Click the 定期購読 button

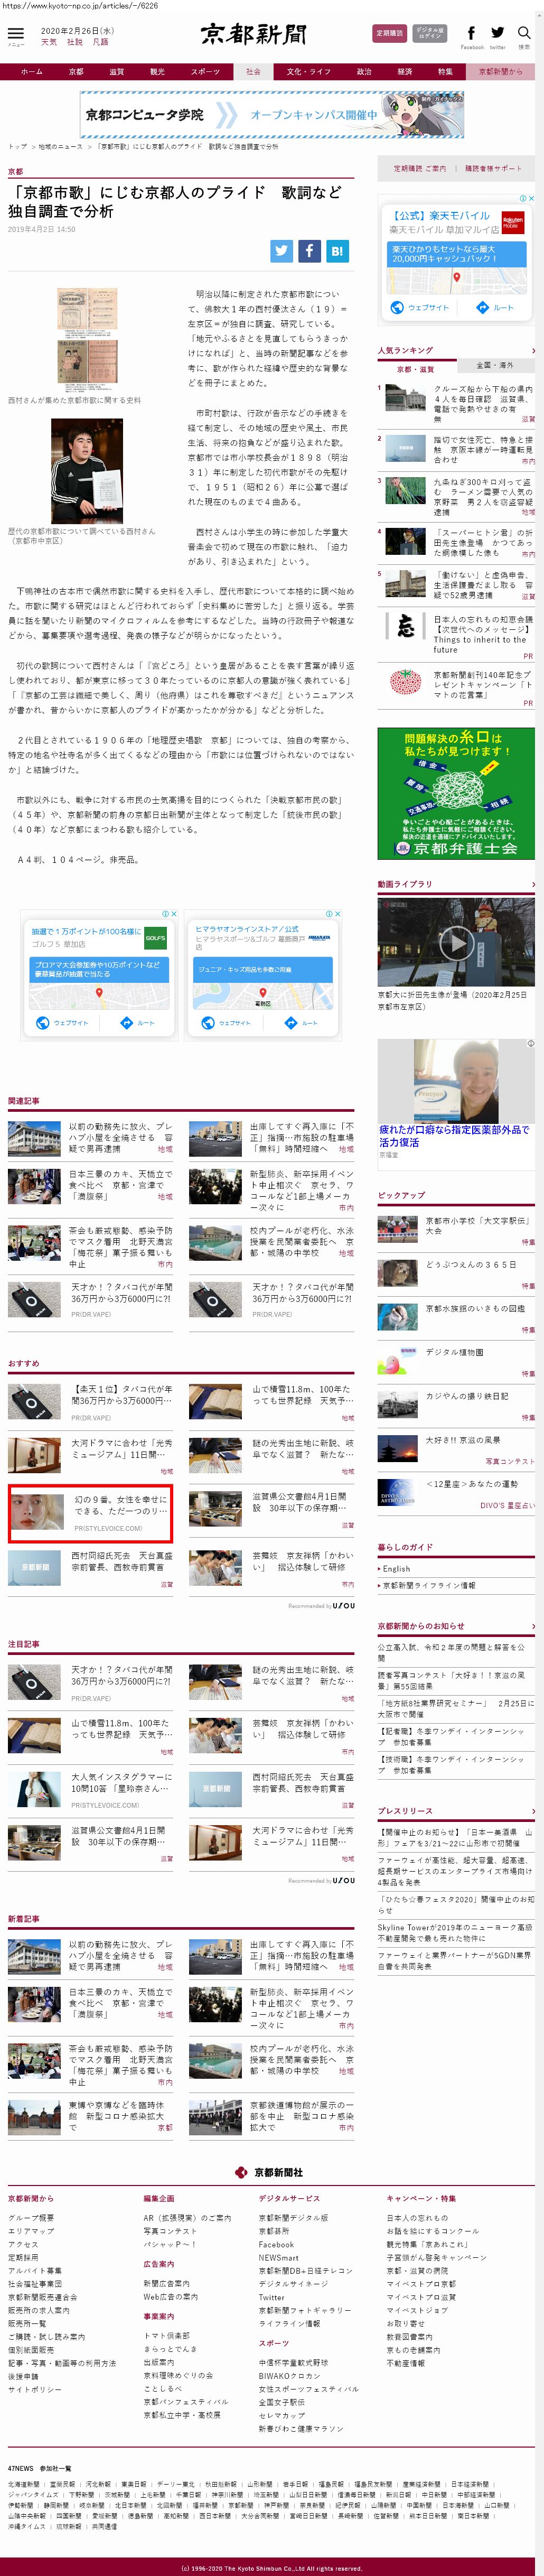pyautogui.click(x=389, y=33)
